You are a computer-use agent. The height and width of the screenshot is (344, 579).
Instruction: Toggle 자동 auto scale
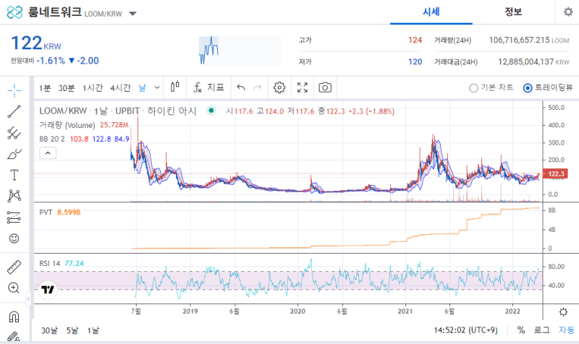point(566,330)
